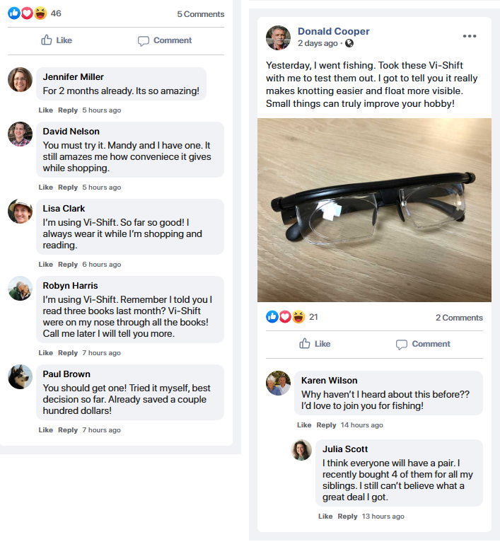This screenshot has height=542, width=500.
Task: Toggle Like on the left post with 46 reactions
Action: (57, 40)
